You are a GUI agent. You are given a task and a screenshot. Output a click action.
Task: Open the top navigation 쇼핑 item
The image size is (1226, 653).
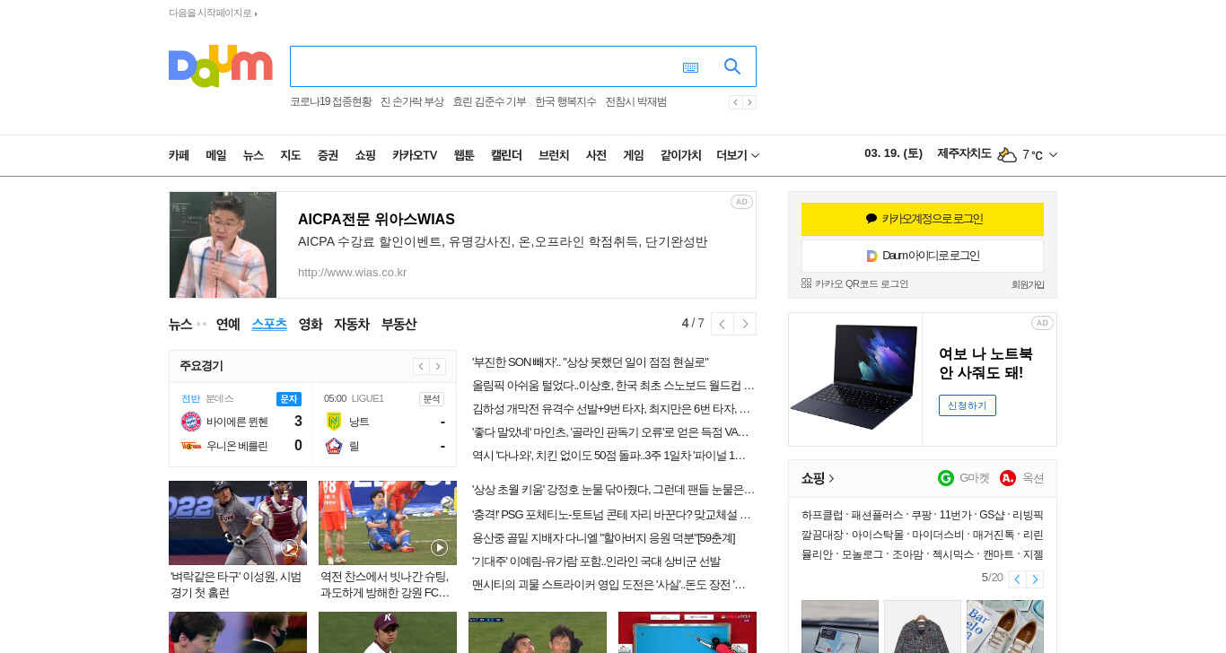point(365,155)
